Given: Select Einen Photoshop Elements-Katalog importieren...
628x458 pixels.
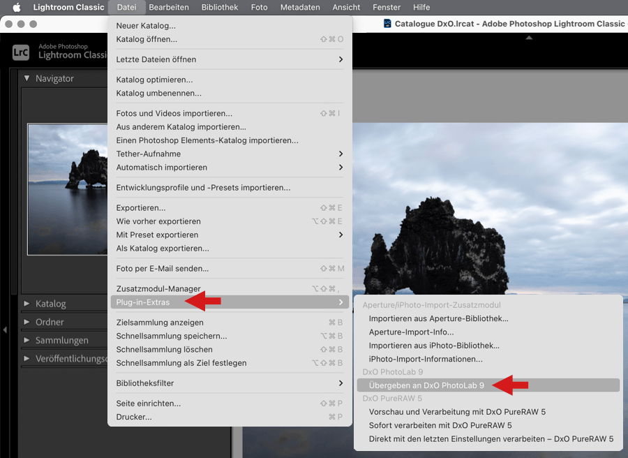Looking at the screenshot, I should [x=230, y=140].
